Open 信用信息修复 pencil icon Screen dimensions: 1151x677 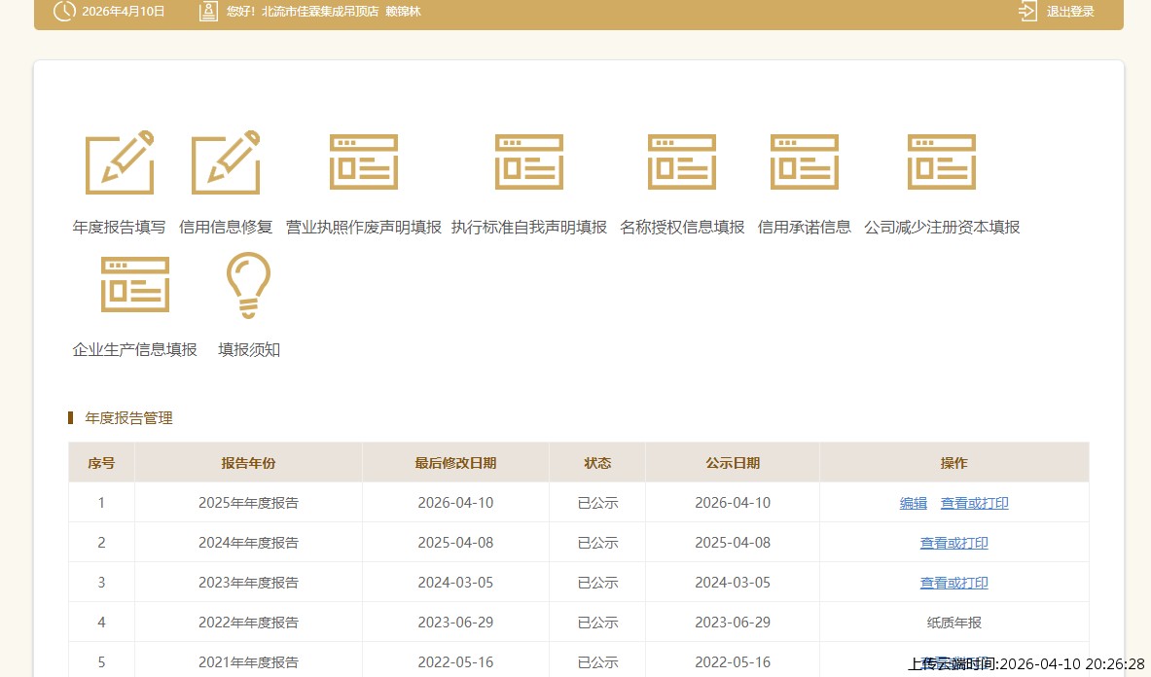pyautogui.click(x=226, y=161)
